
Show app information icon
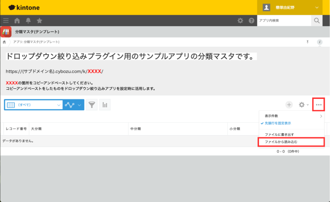pyautogui.click(x=319, y=42)
